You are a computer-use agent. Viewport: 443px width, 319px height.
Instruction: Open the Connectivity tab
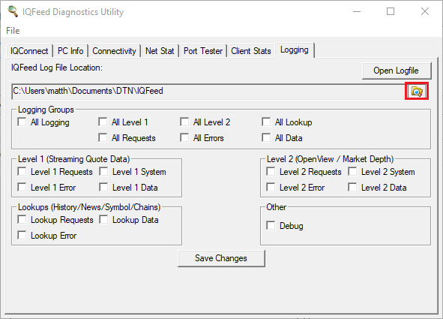114,51
